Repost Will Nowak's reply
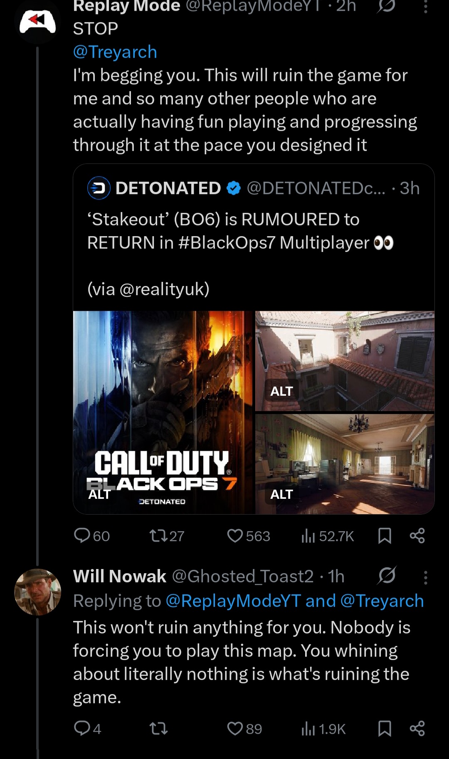 [158, 729]
